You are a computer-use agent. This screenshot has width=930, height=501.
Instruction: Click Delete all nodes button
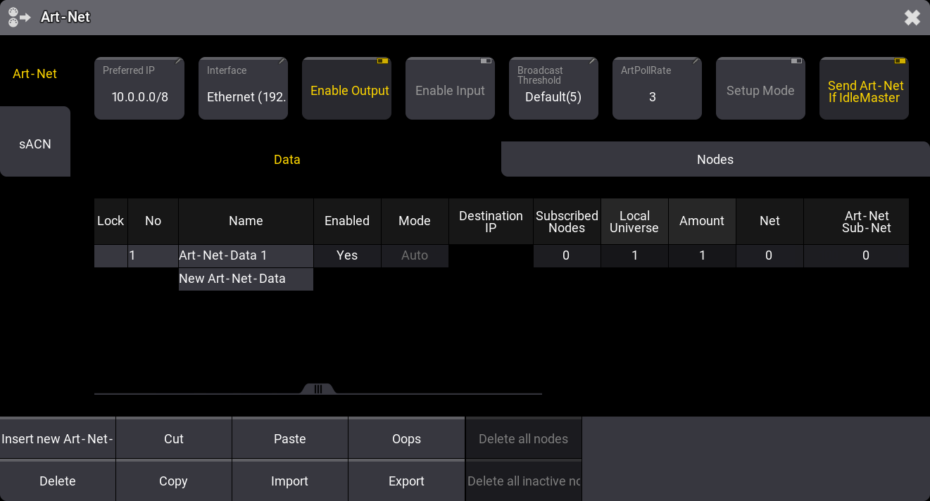[x=523, y=438]
